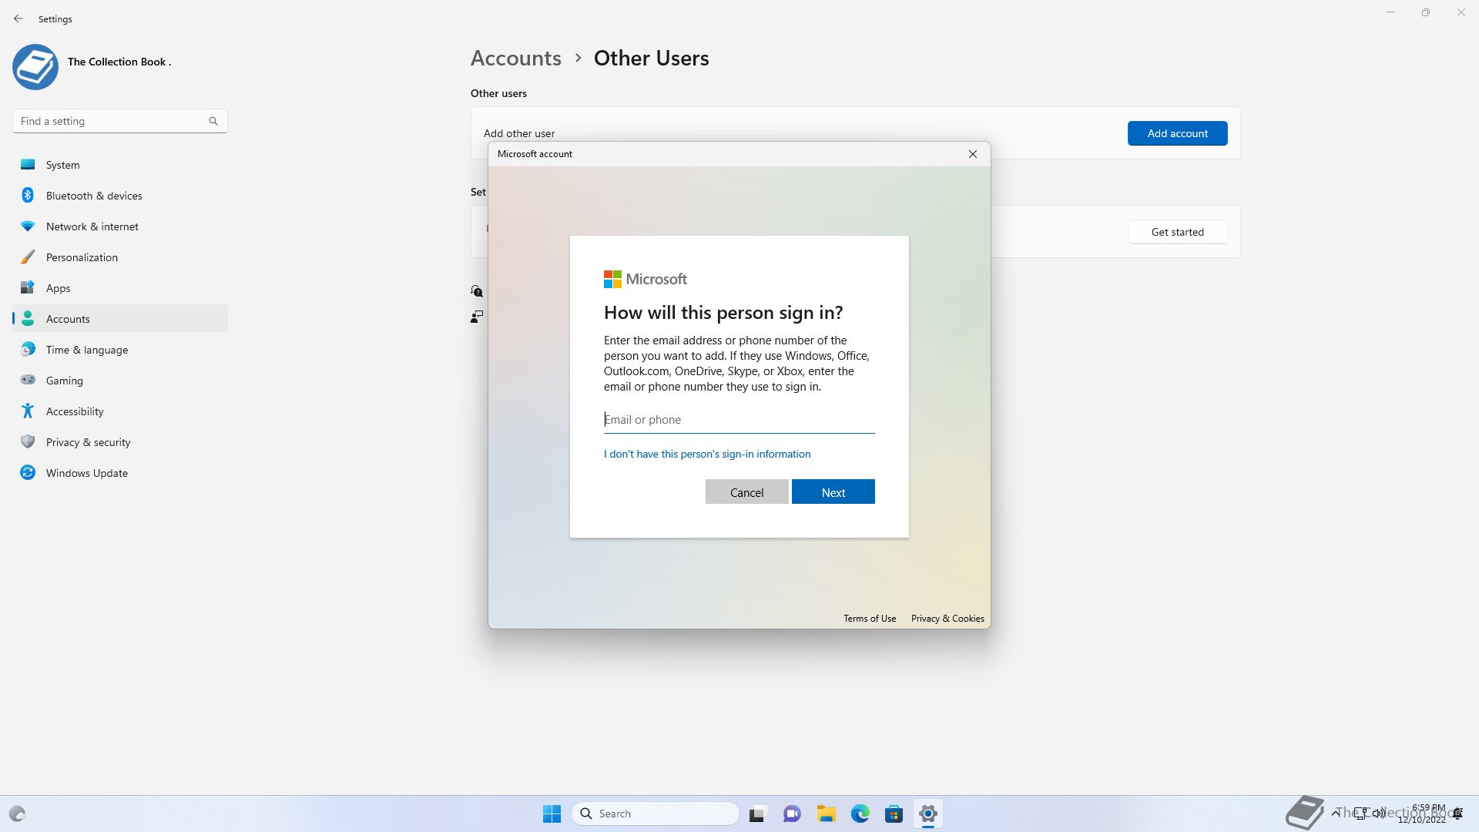Image resolution: width=1479 pixels, height=832 pixels.
Task: Click the Time & language label
Action: pos(87,350)
